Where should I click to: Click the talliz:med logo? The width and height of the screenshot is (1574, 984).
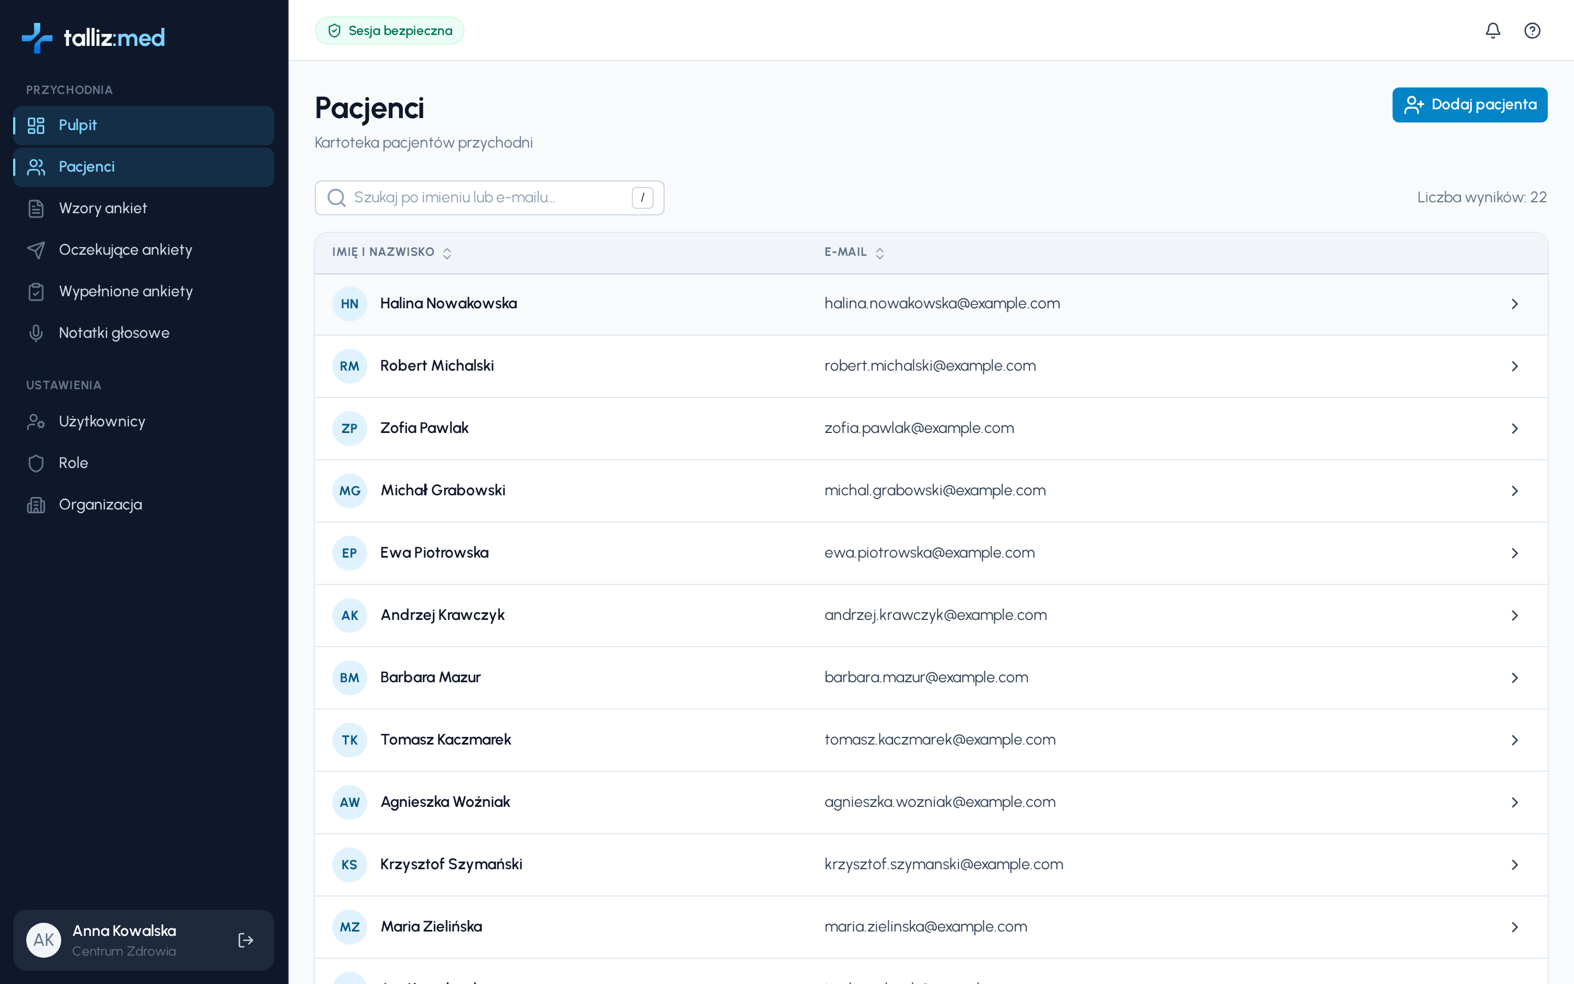click(x=93, y=38)
